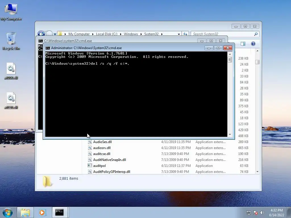Click Local Disk (C:) in the address breadcrumb
Viewport: 291px width, 218px height.
tap(107, 34)
